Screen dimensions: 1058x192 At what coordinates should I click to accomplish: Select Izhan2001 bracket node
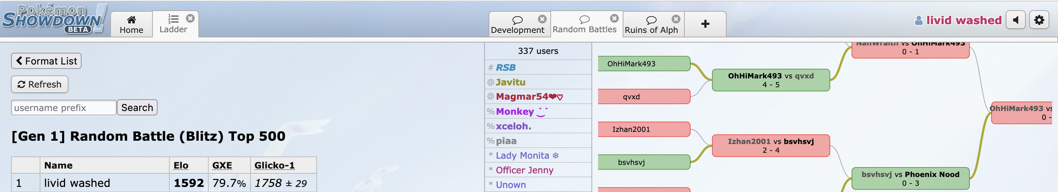(x=644, y=129)
